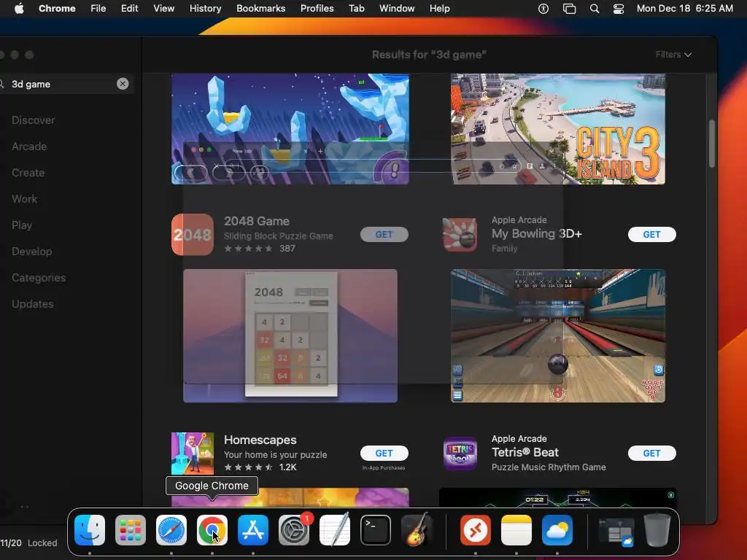This screenshot has width=747, height=560.
Task: Open Apple menu in menu bar
Action: click(x=19, y=9)
